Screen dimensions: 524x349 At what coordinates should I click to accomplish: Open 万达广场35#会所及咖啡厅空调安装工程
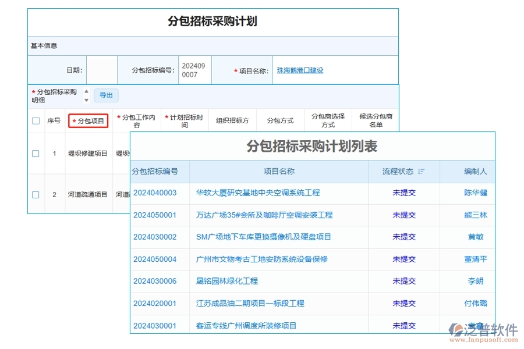[265, 215]
